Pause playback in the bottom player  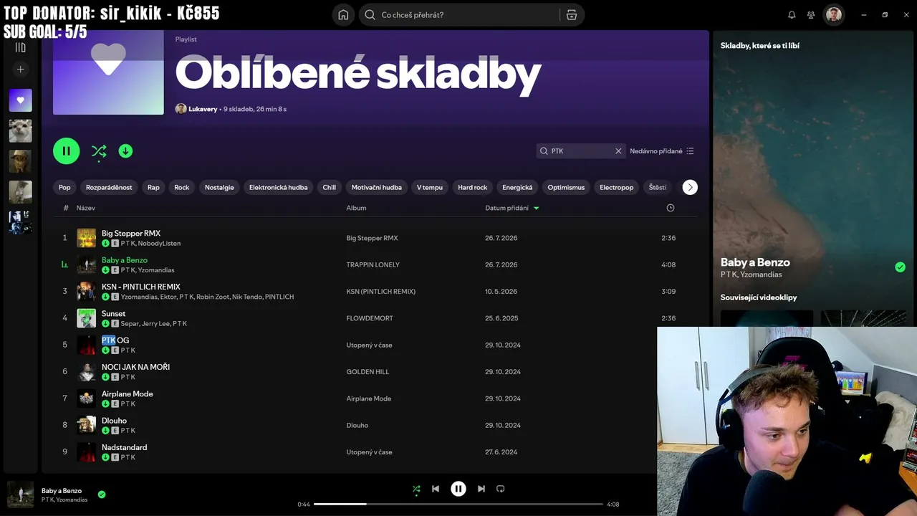click(458, 489)
